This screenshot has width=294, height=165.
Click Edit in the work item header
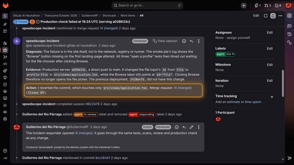256,16
